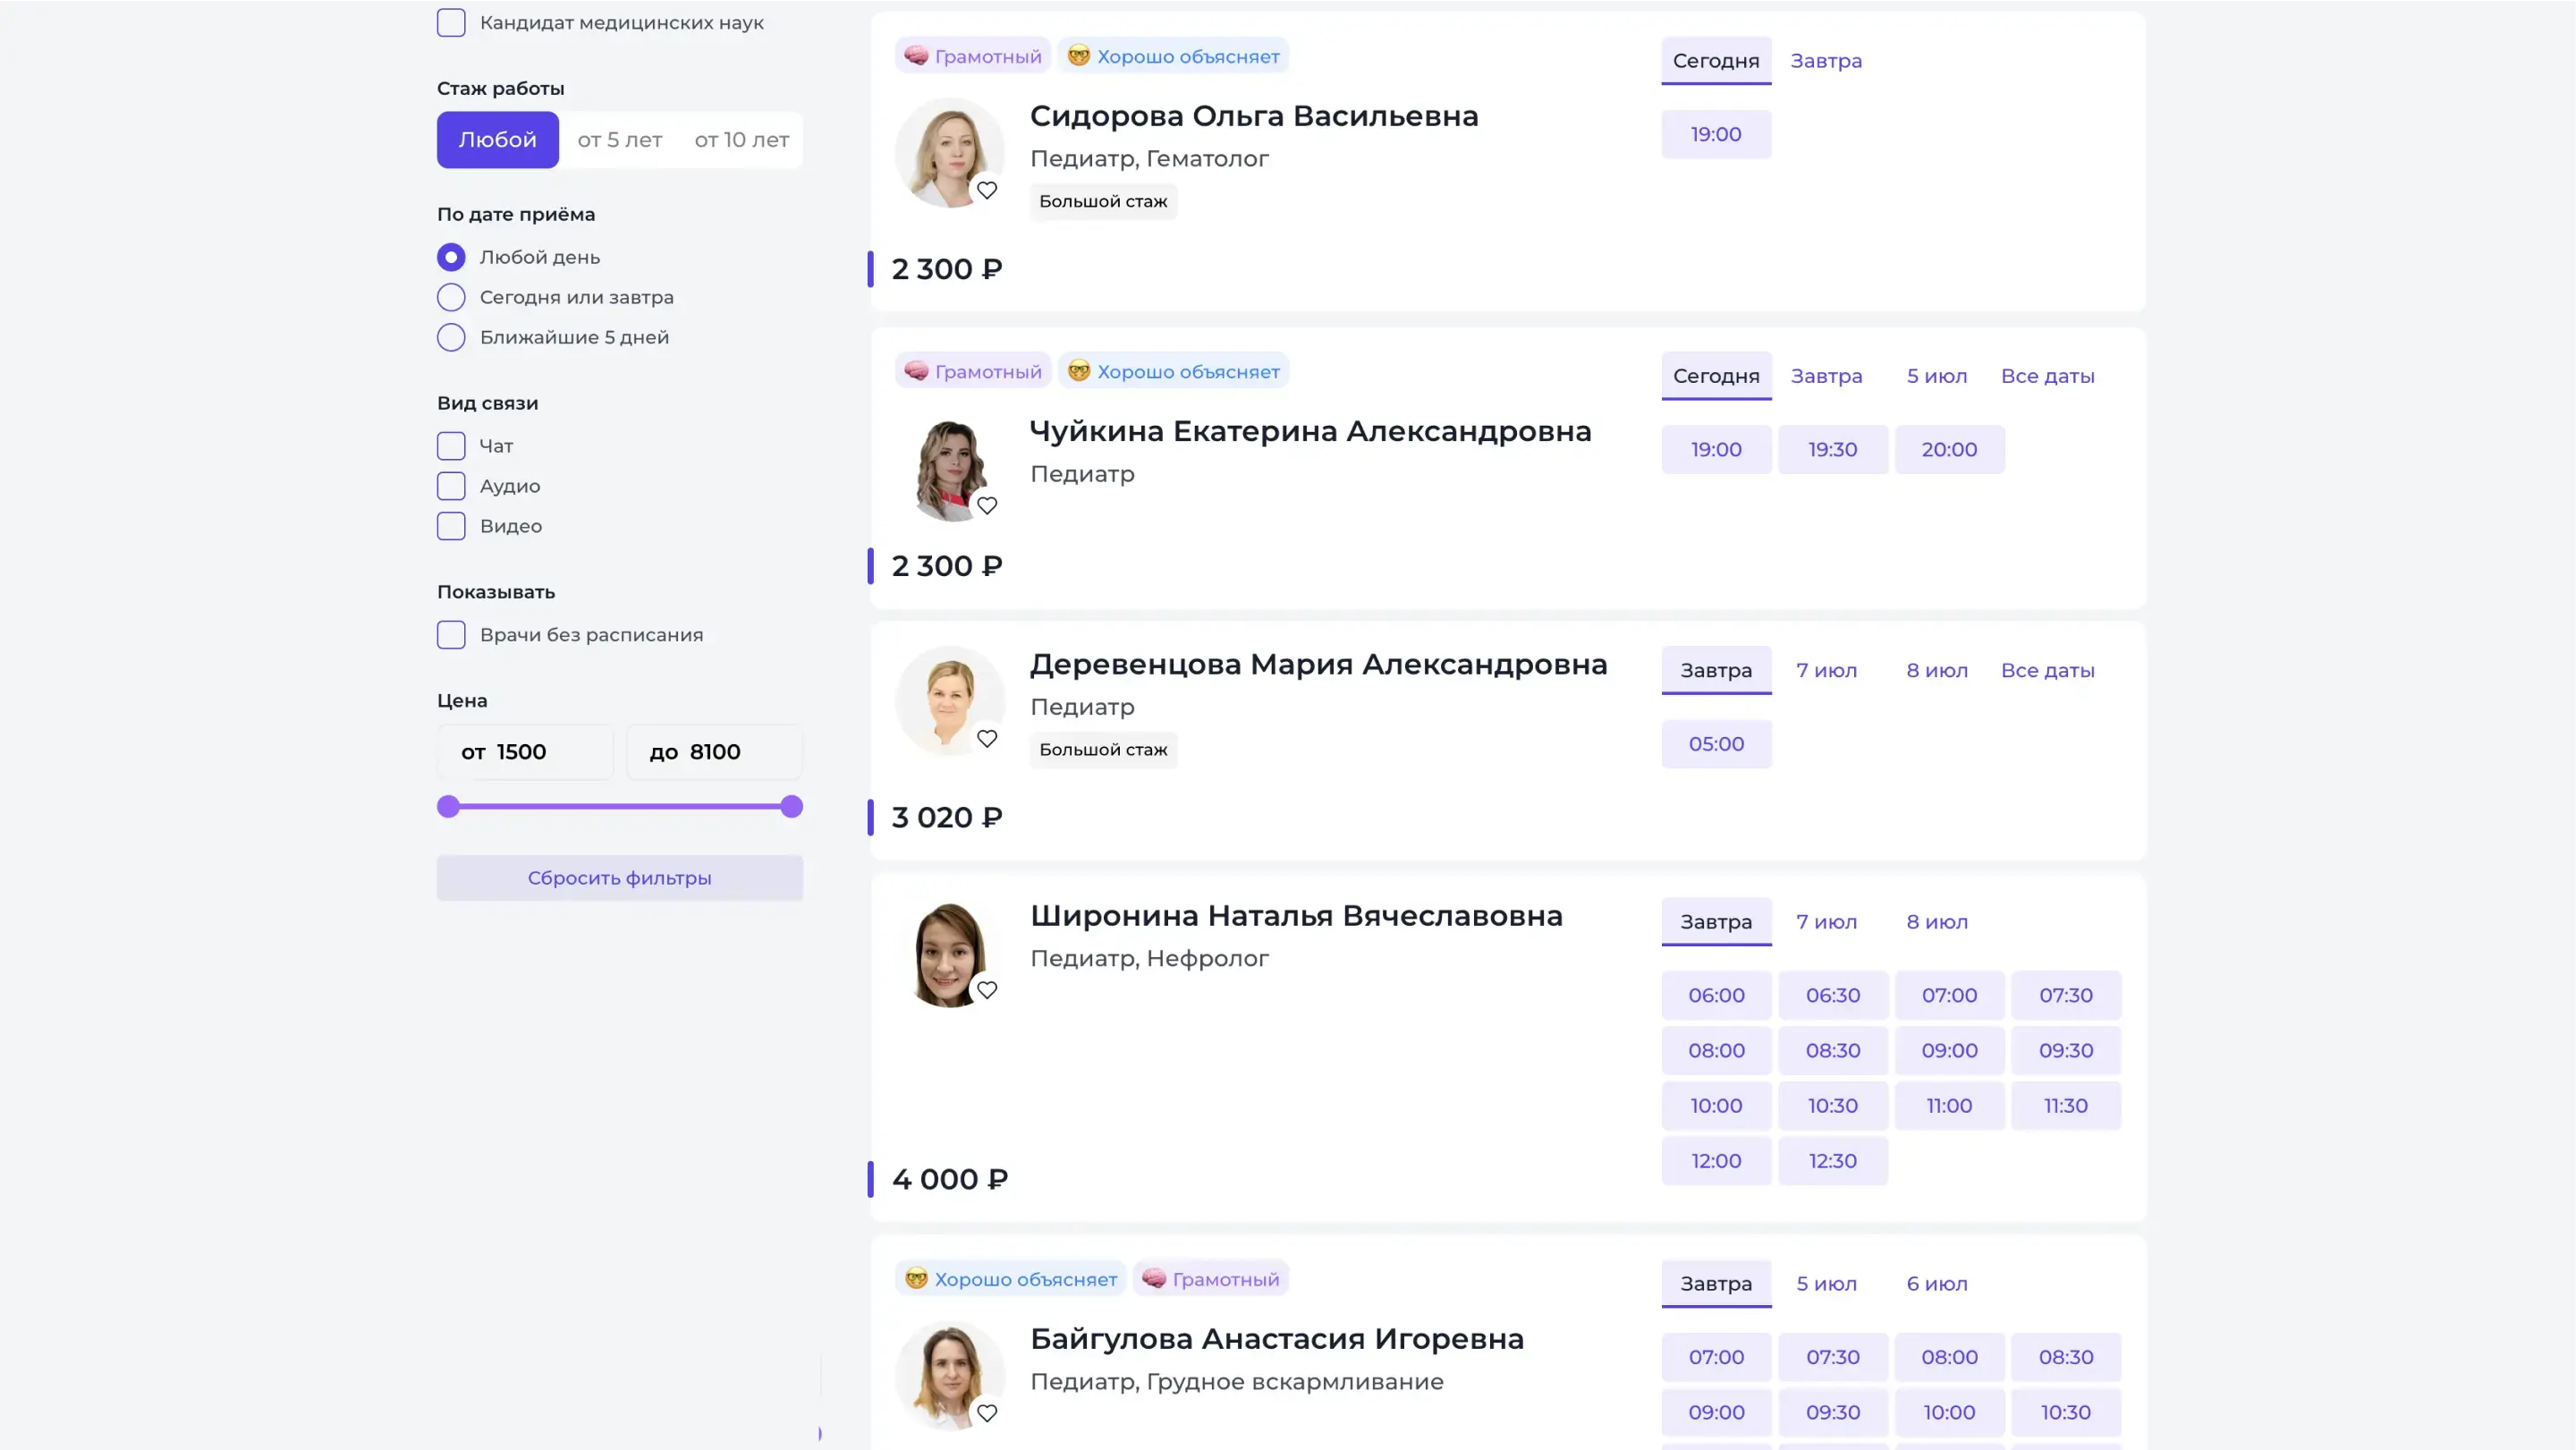Expand Все даты for Деревенцова Мария

pos(2047,670)
